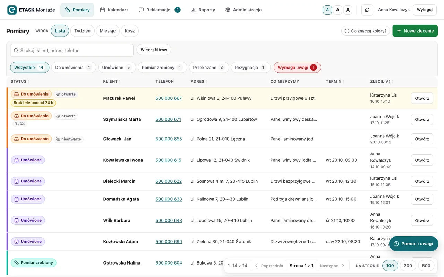This screenshot has width=444, height=277.
Task: Open the Administracja menu
Action: tap(243, 10)
